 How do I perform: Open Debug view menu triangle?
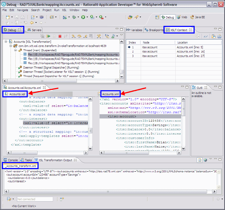click(121, 35)
